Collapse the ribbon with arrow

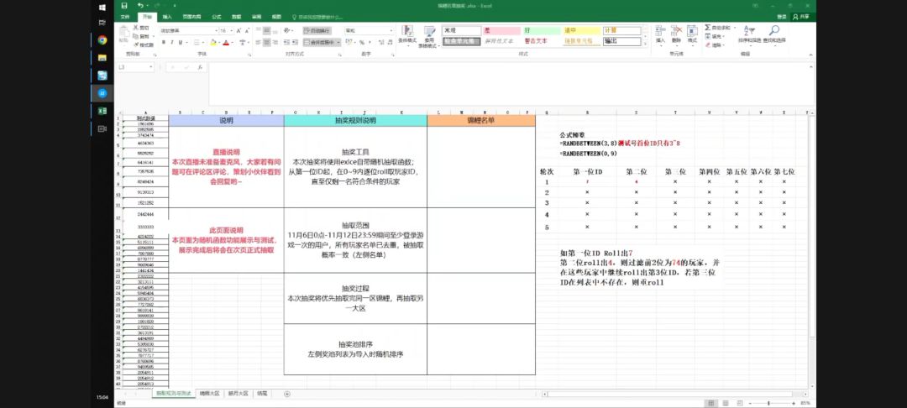pos(811,54)
